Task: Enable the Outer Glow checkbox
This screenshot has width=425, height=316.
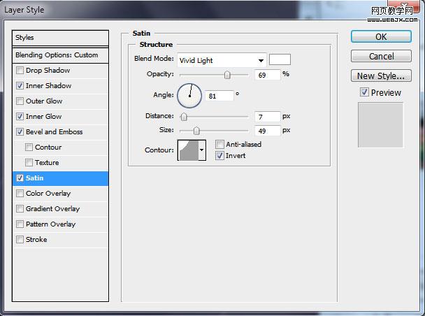Action: pos(20,101)
